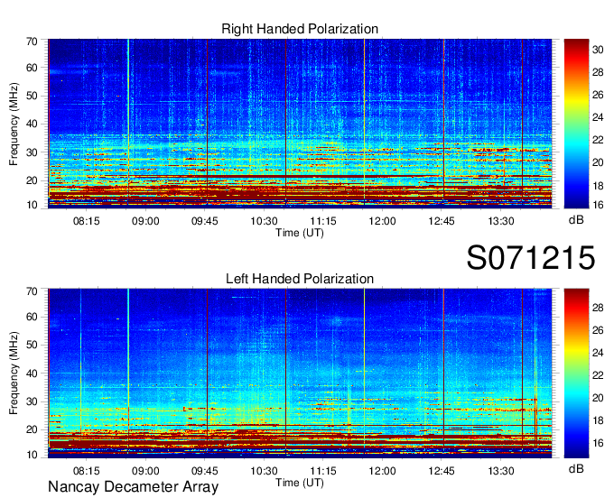The height and width of the screenshot is (498, 614).
Task: Click the left-handed plot's dB color bar
Action: pyautogui.click(x=576, y=373)
